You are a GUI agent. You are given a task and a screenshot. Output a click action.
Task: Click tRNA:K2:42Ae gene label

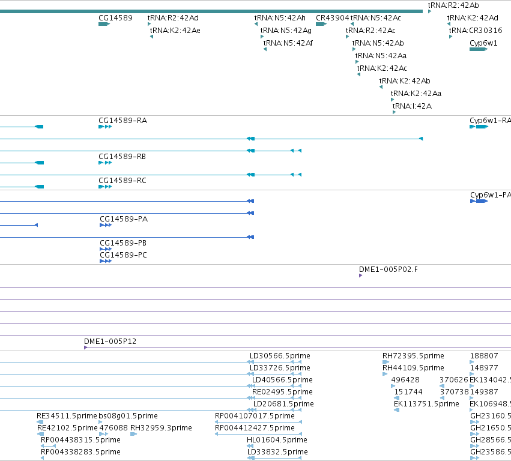click(175, 31)
